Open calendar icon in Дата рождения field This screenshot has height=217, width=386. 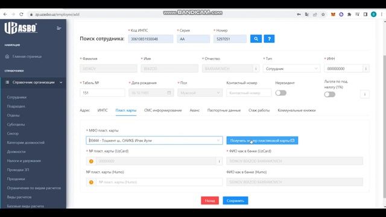pyautogui.click(x=169, y=93)
